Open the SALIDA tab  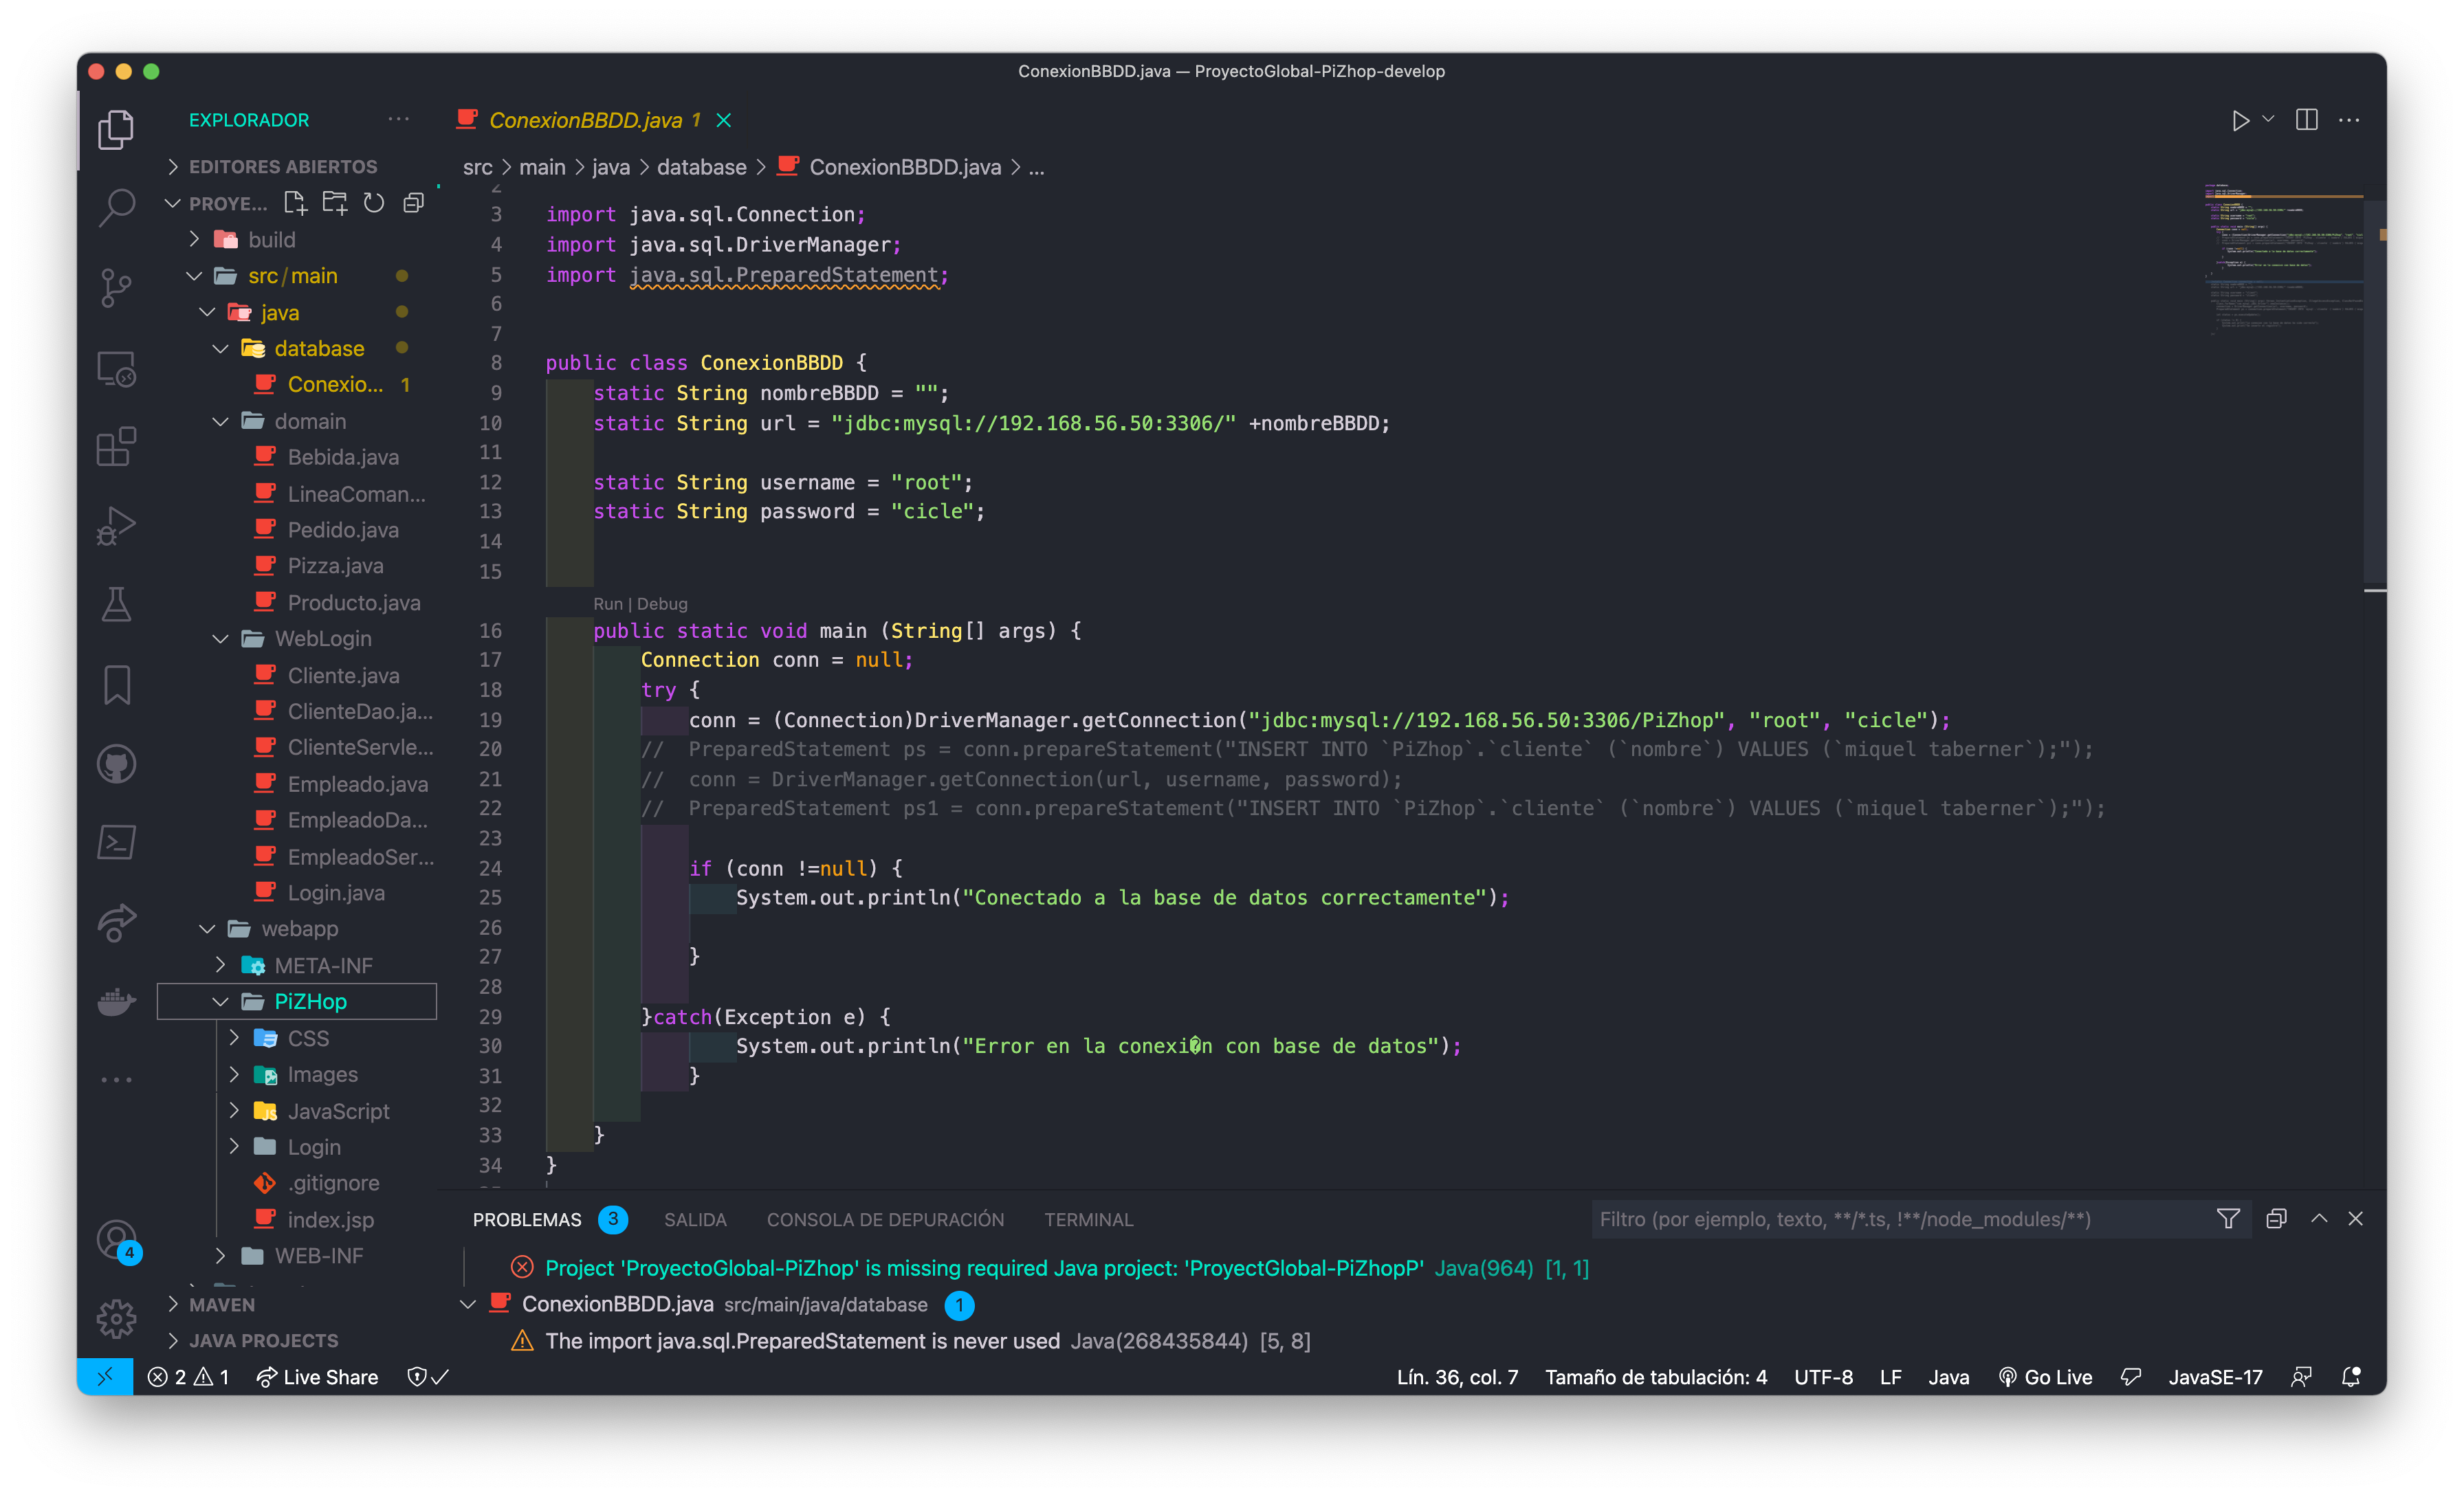point(695,1219)
